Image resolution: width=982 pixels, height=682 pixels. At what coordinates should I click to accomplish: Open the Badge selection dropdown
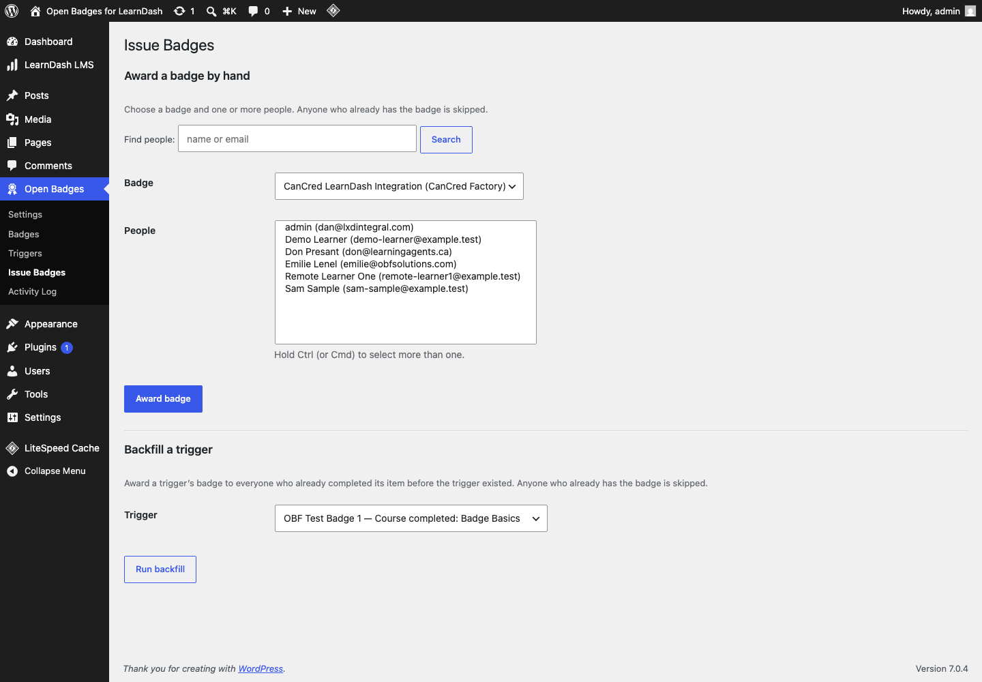pos(399,186)
